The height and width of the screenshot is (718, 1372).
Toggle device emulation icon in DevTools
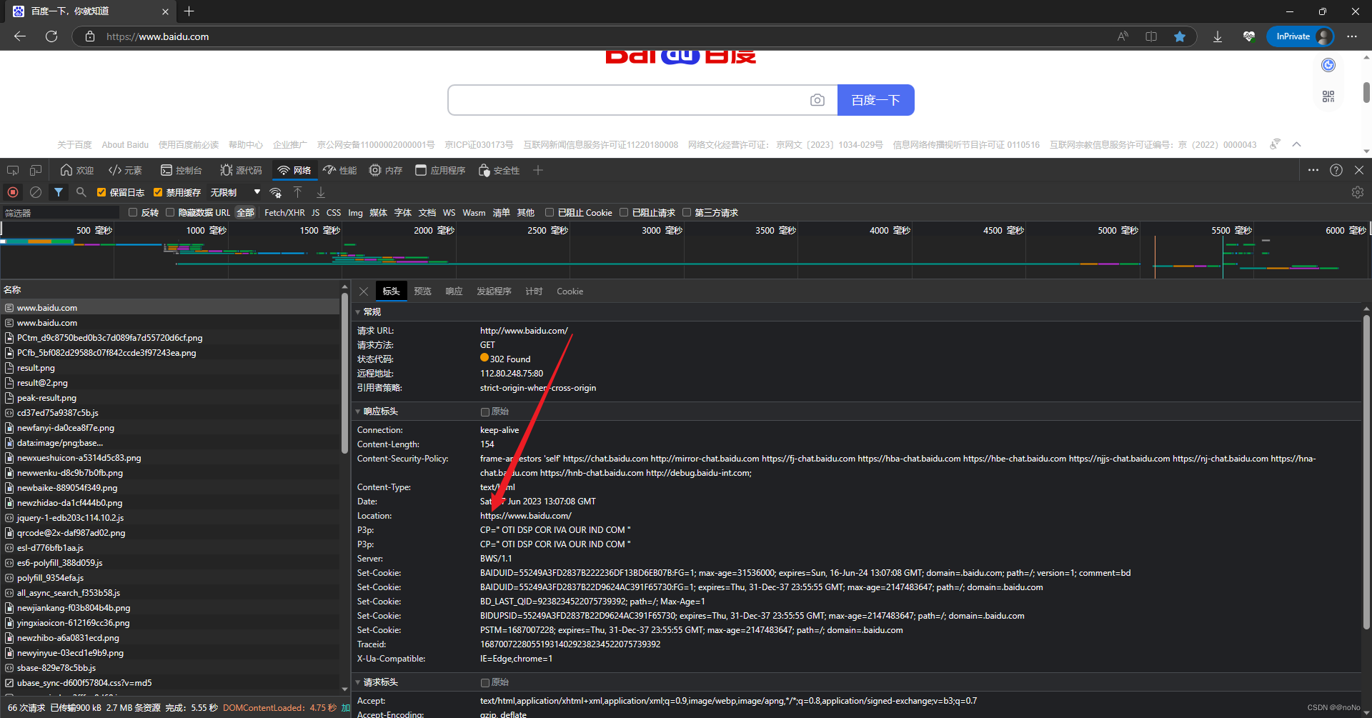[x=36, y=170]
